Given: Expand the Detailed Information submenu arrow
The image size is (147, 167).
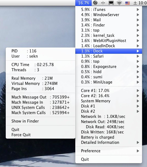Looking at the screenshot, I should coord(138,142).
